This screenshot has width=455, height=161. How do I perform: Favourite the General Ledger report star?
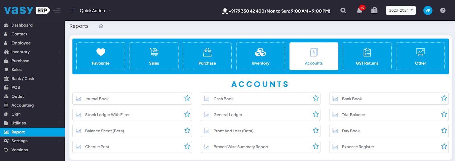click(316, 114)
